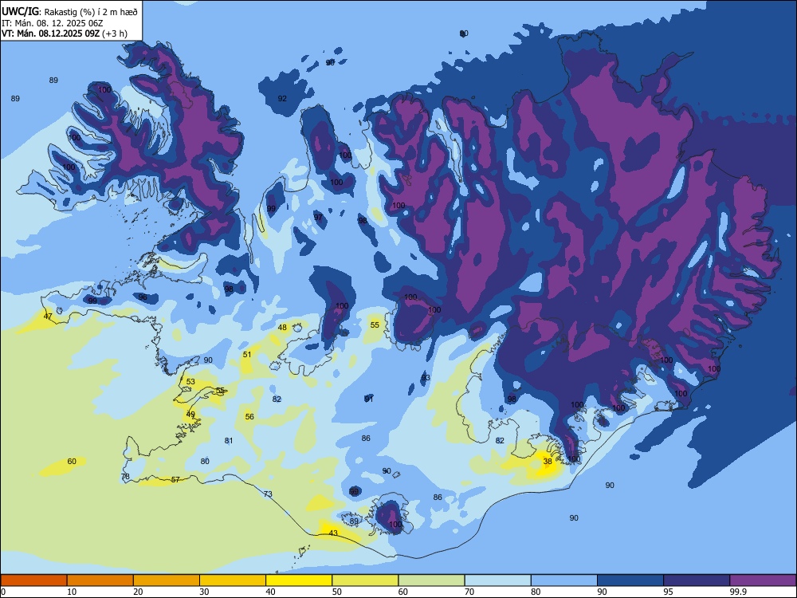Click the '10' legend tick label
This screenshot has width=797, height=598.
(72, 592)
